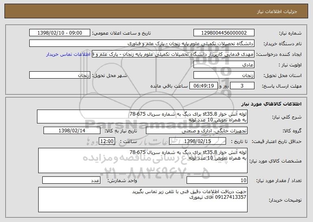
Task: Click the time field showing 12:00
Action: click(107, 141)
